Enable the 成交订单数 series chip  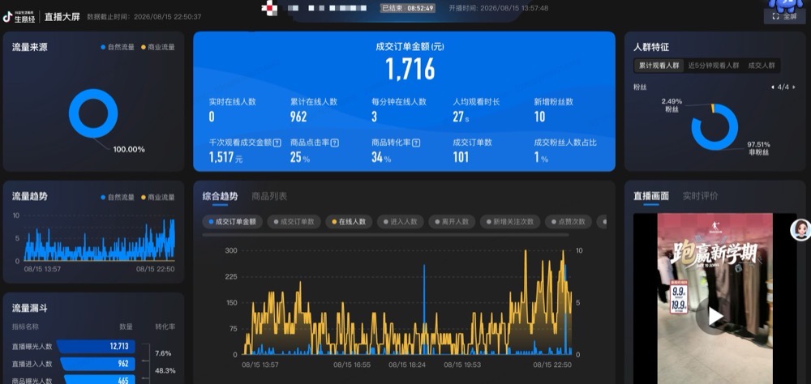click(294, 222)
